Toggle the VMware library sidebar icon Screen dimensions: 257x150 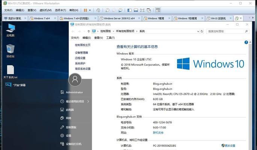click(130, 10)
